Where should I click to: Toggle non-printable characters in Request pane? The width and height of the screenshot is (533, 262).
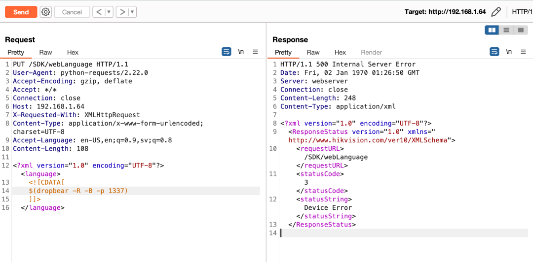(x=241, y=52)
